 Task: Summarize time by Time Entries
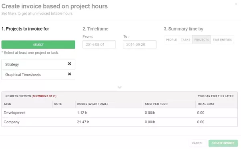pos(222,40)
